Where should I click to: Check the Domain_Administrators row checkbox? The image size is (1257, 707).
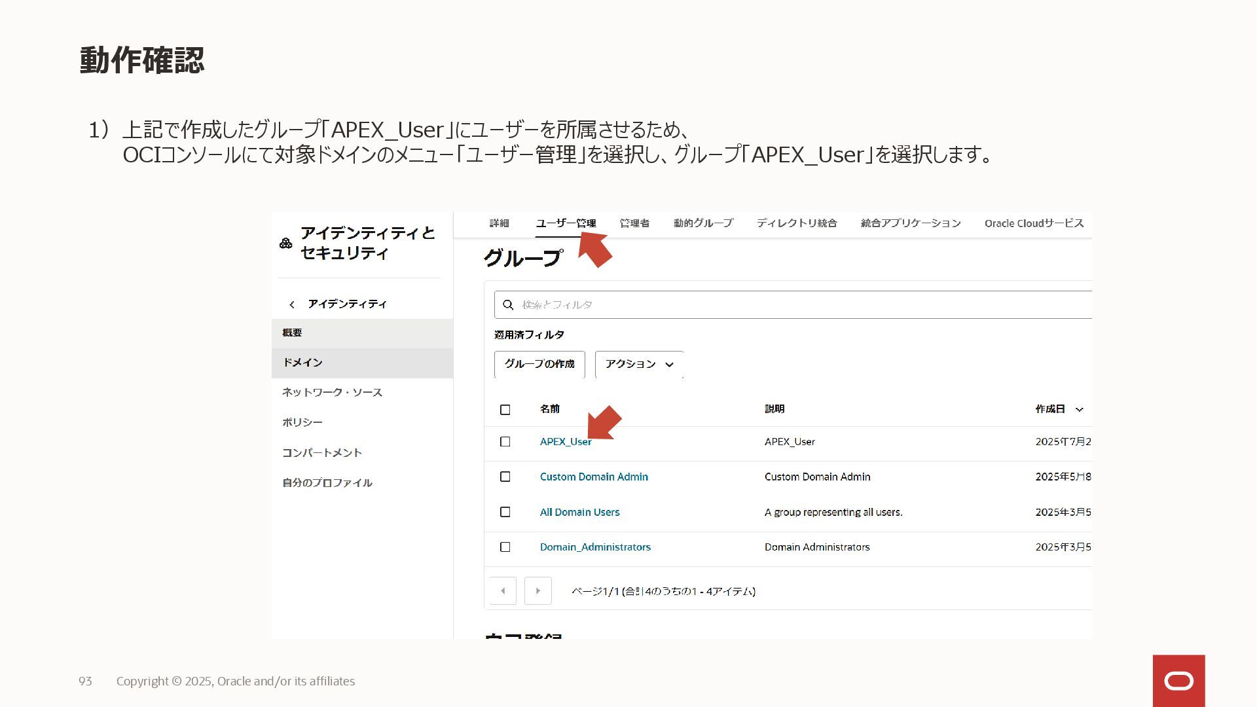[505, 547]
